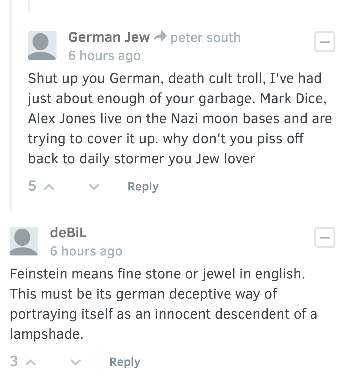The width and height of the screenshot is (345, 384).
Task: Click the vote count 3 on deBiL's comment
Action: (14, 362)
